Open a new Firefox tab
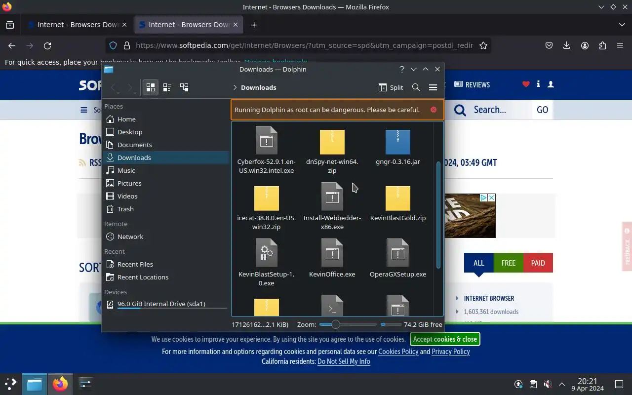 tap(254, 25)
